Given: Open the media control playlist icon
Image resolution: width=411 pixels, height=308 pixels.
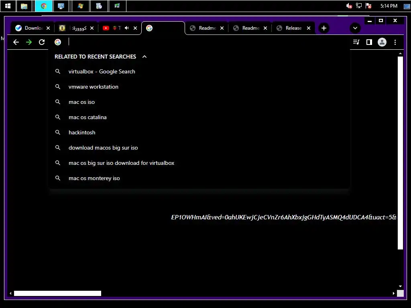Looking at the screenshot, I should [x=356, y=42].
